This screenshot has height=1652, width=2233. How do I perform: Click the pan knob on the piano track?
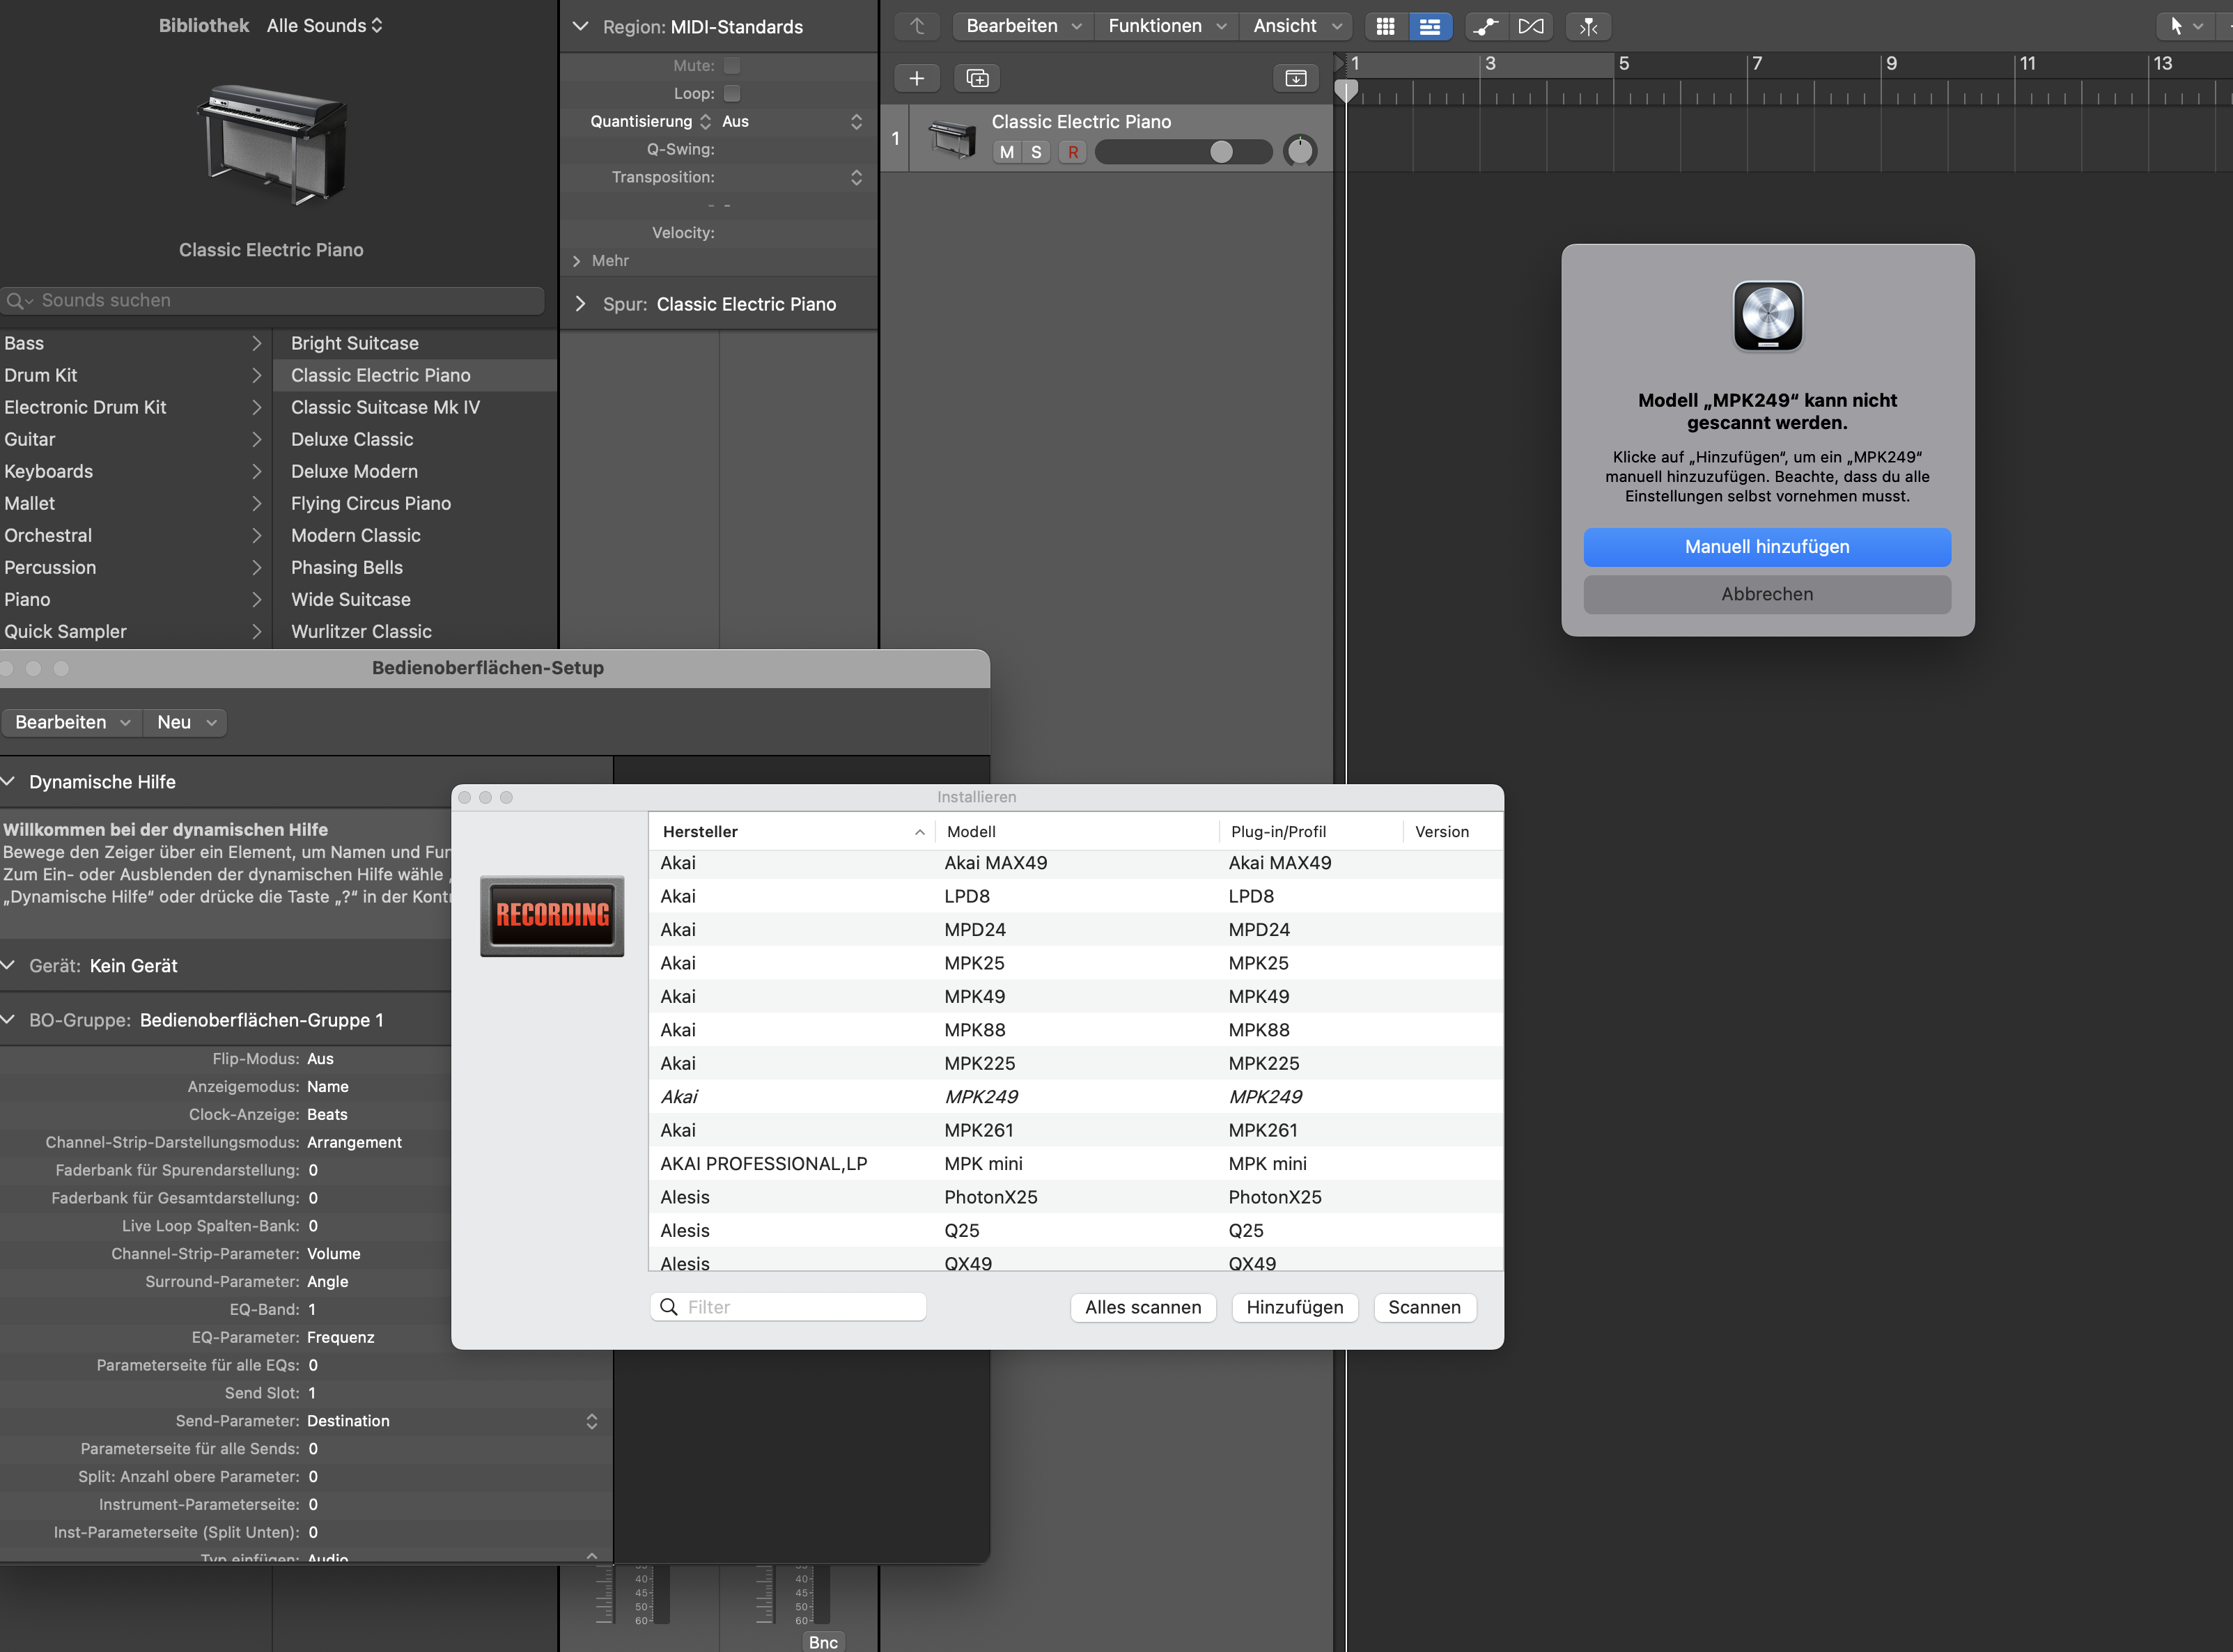(x=1299, y=151)
